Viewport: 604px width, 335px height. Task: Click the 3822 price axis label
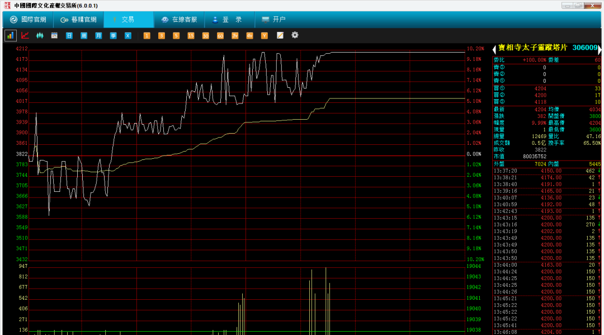[x=22, y=154]
